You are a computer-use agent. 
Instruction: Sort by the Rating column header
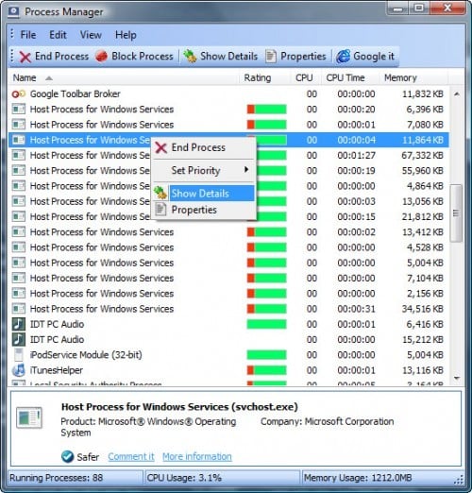pos(264,77)
